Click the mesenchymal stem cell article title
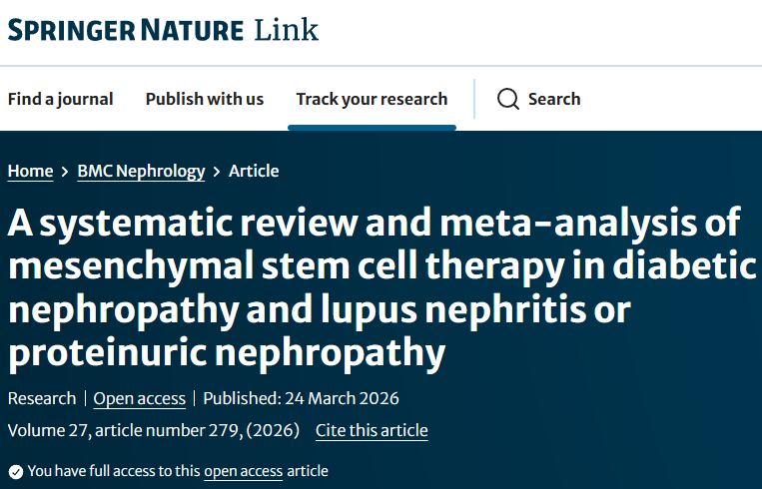Image resolution: width=762 pixels, height=489 pixels. coord(381,287)
